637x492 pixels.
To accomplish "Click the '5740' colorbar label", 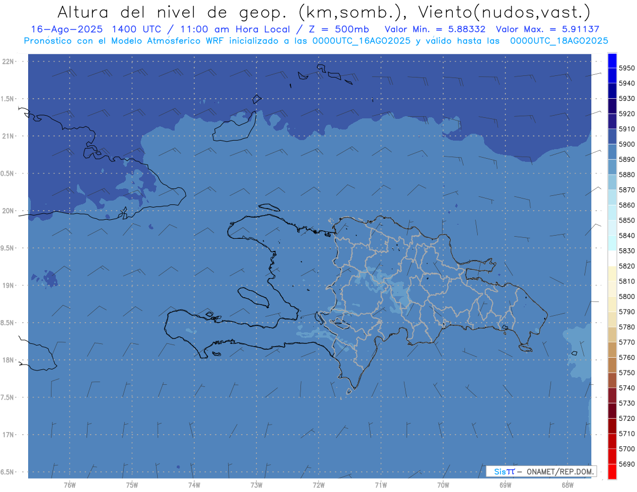I will [626, 388].
